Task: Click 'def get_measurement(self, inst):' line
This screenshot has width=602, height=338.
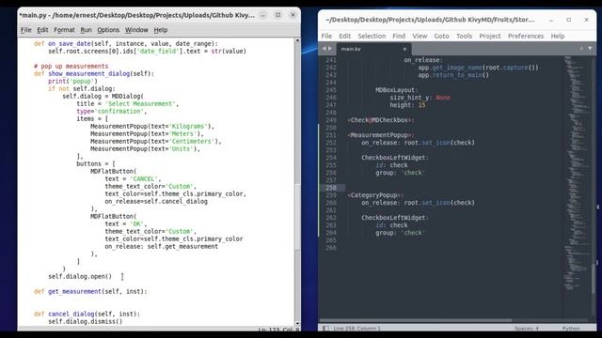Action: coord(90,292)
